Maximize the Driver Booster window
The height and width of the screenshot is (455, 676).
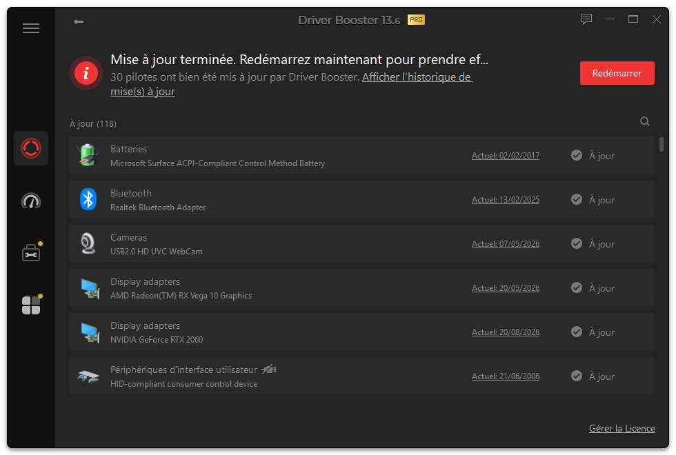click(633, 19)
